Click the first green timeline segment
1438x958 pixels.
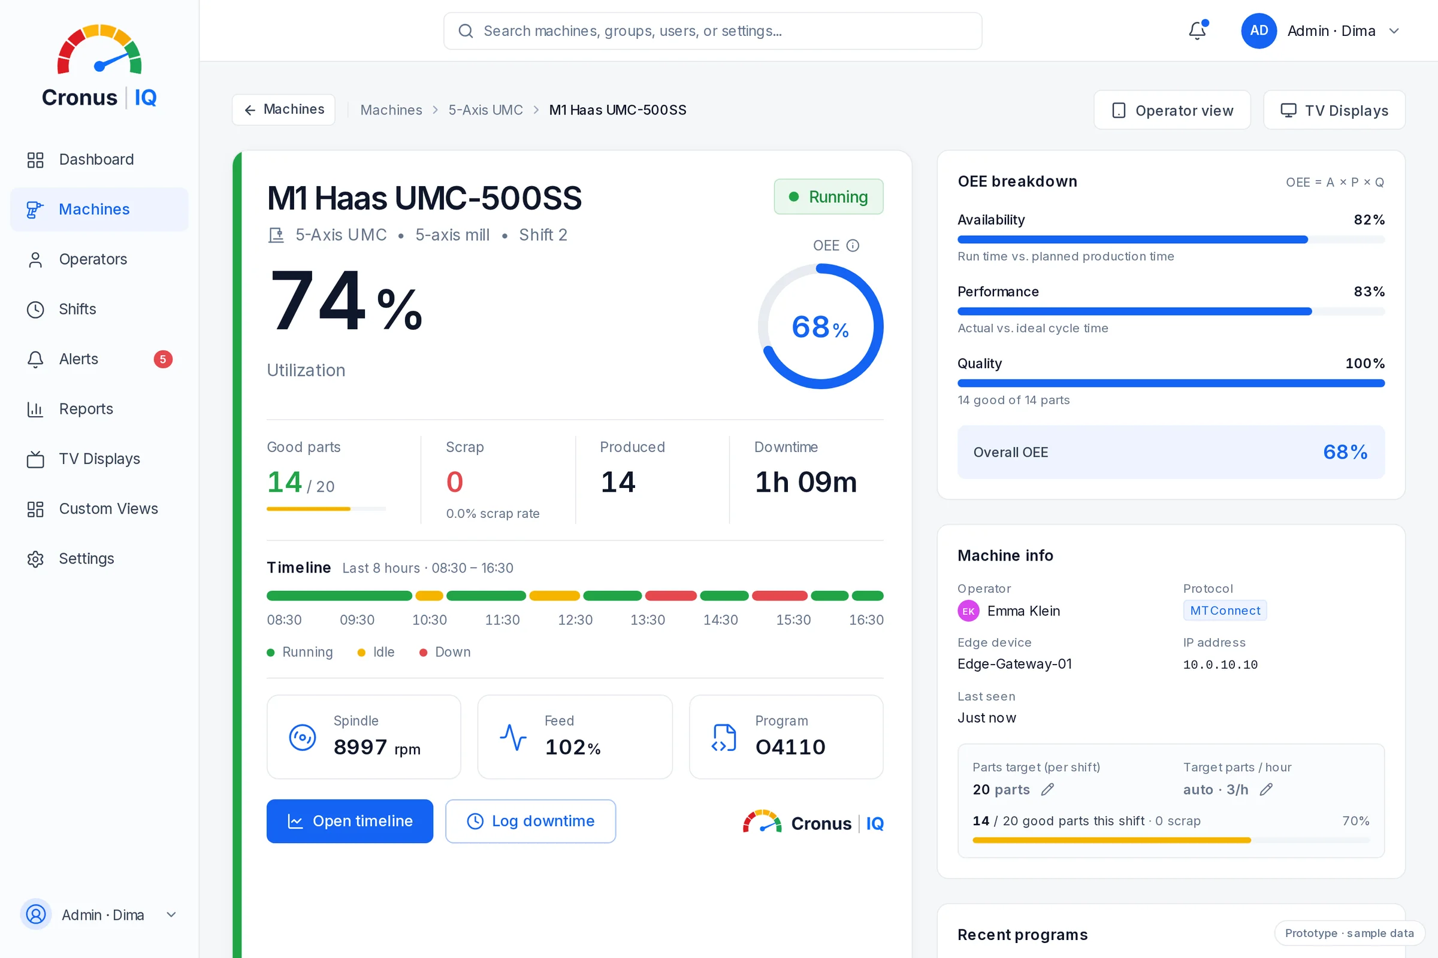point(339,596)
